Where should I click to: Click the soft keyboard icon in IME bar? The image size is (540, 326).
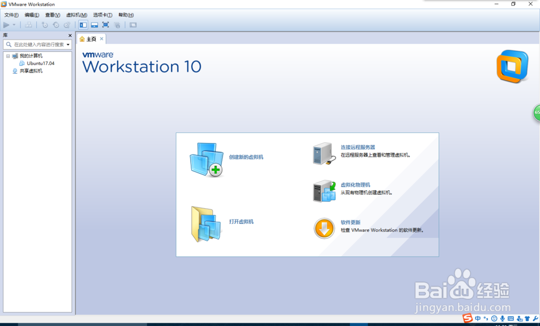511,318
